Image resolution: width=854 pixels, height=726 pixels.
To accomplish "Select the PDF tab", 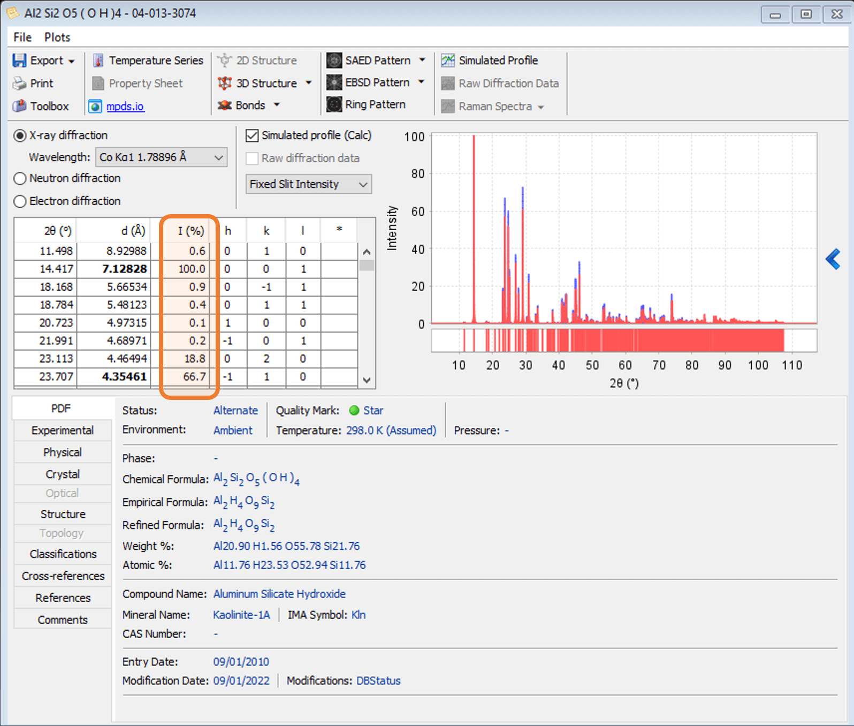I will pyautogui.click(x=62, y=409).
